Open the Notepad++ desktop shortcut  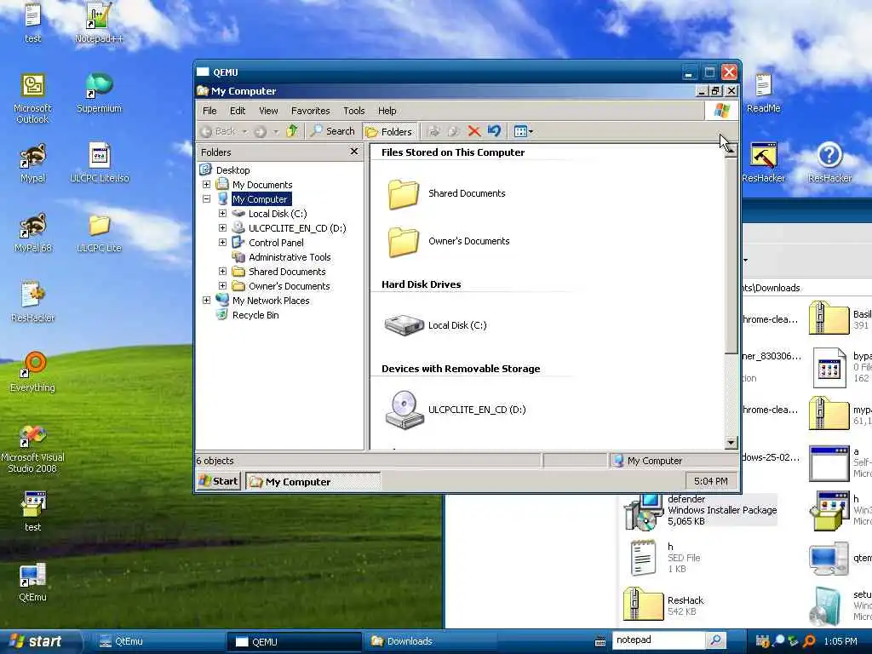99,23
